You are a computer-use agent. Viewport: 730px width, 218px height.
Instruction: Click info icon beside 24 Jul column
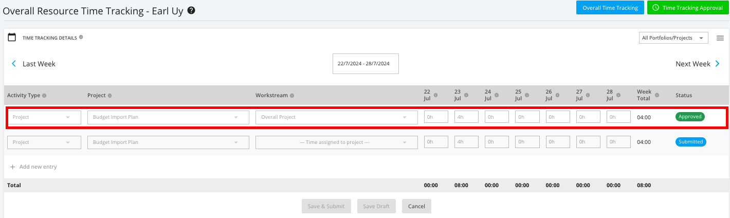497,95
